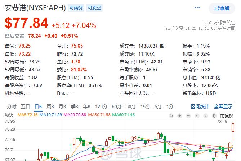Screen dimensions: 241x161
Task: Click the 换手 value 1.19%
Action: point(203,46)
